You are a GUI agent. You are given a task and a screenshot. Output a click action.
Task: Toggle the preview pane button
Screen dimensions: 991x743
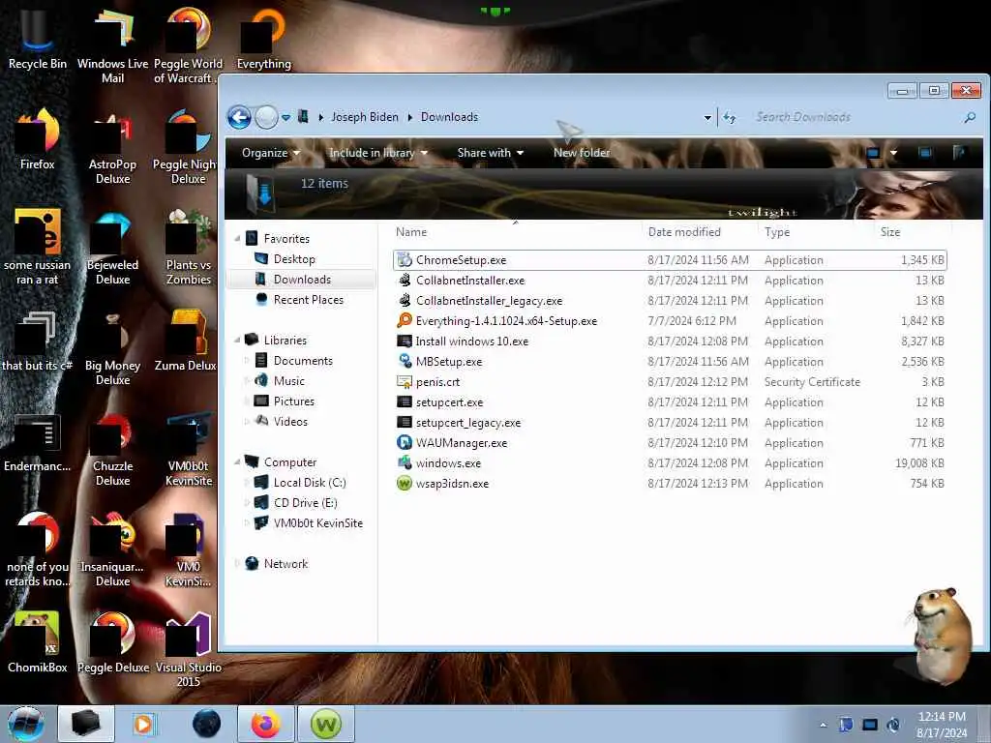click(925, 152)
